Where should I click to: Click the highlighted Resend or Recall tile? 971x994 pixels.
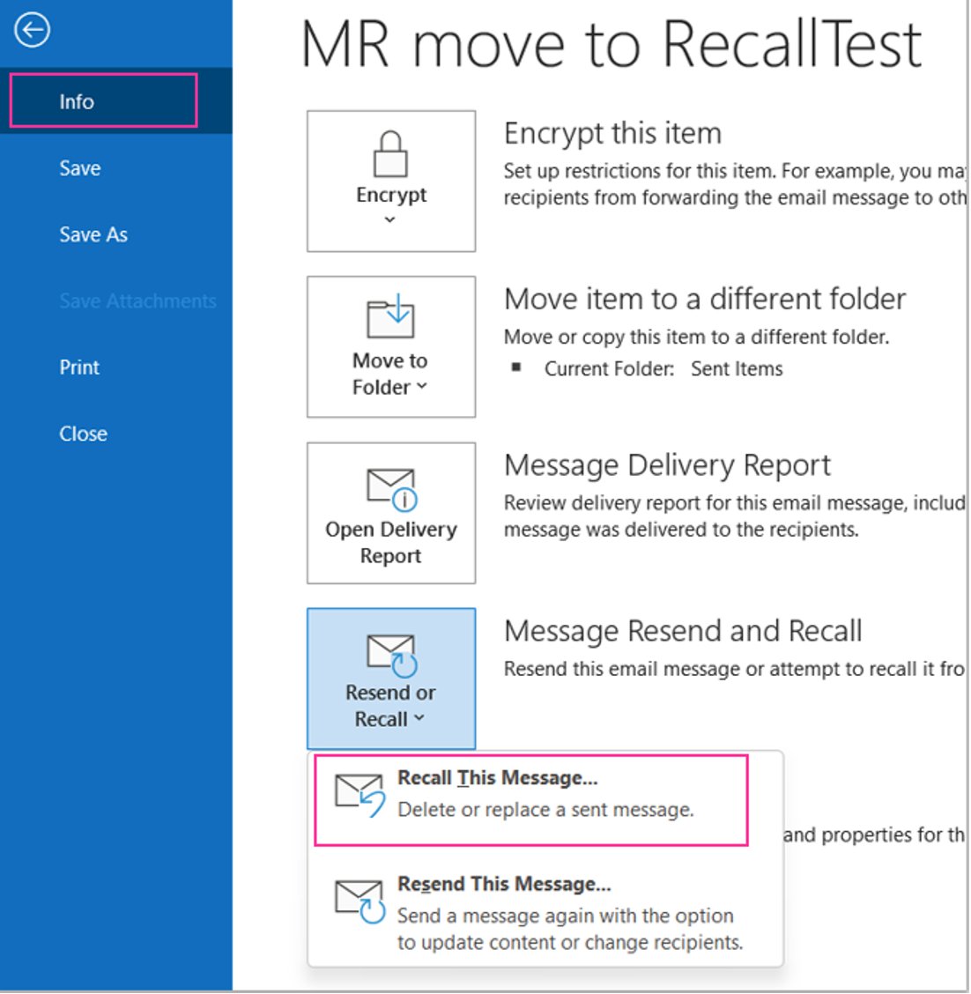coord(390,677)
